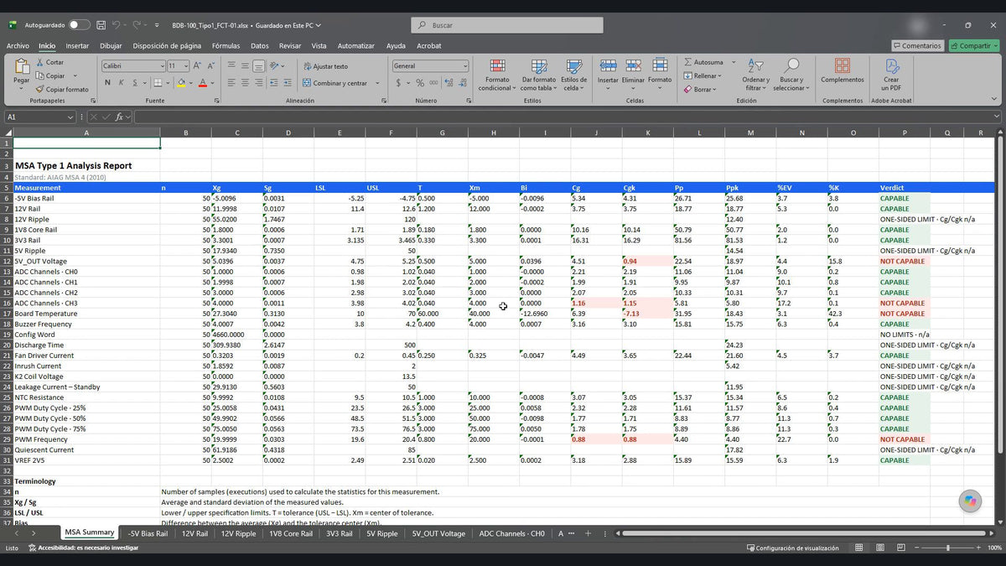Viewport: 1006px width, 566px height.
Task: Click the increase decimals icon
Action: click(449, 82)
